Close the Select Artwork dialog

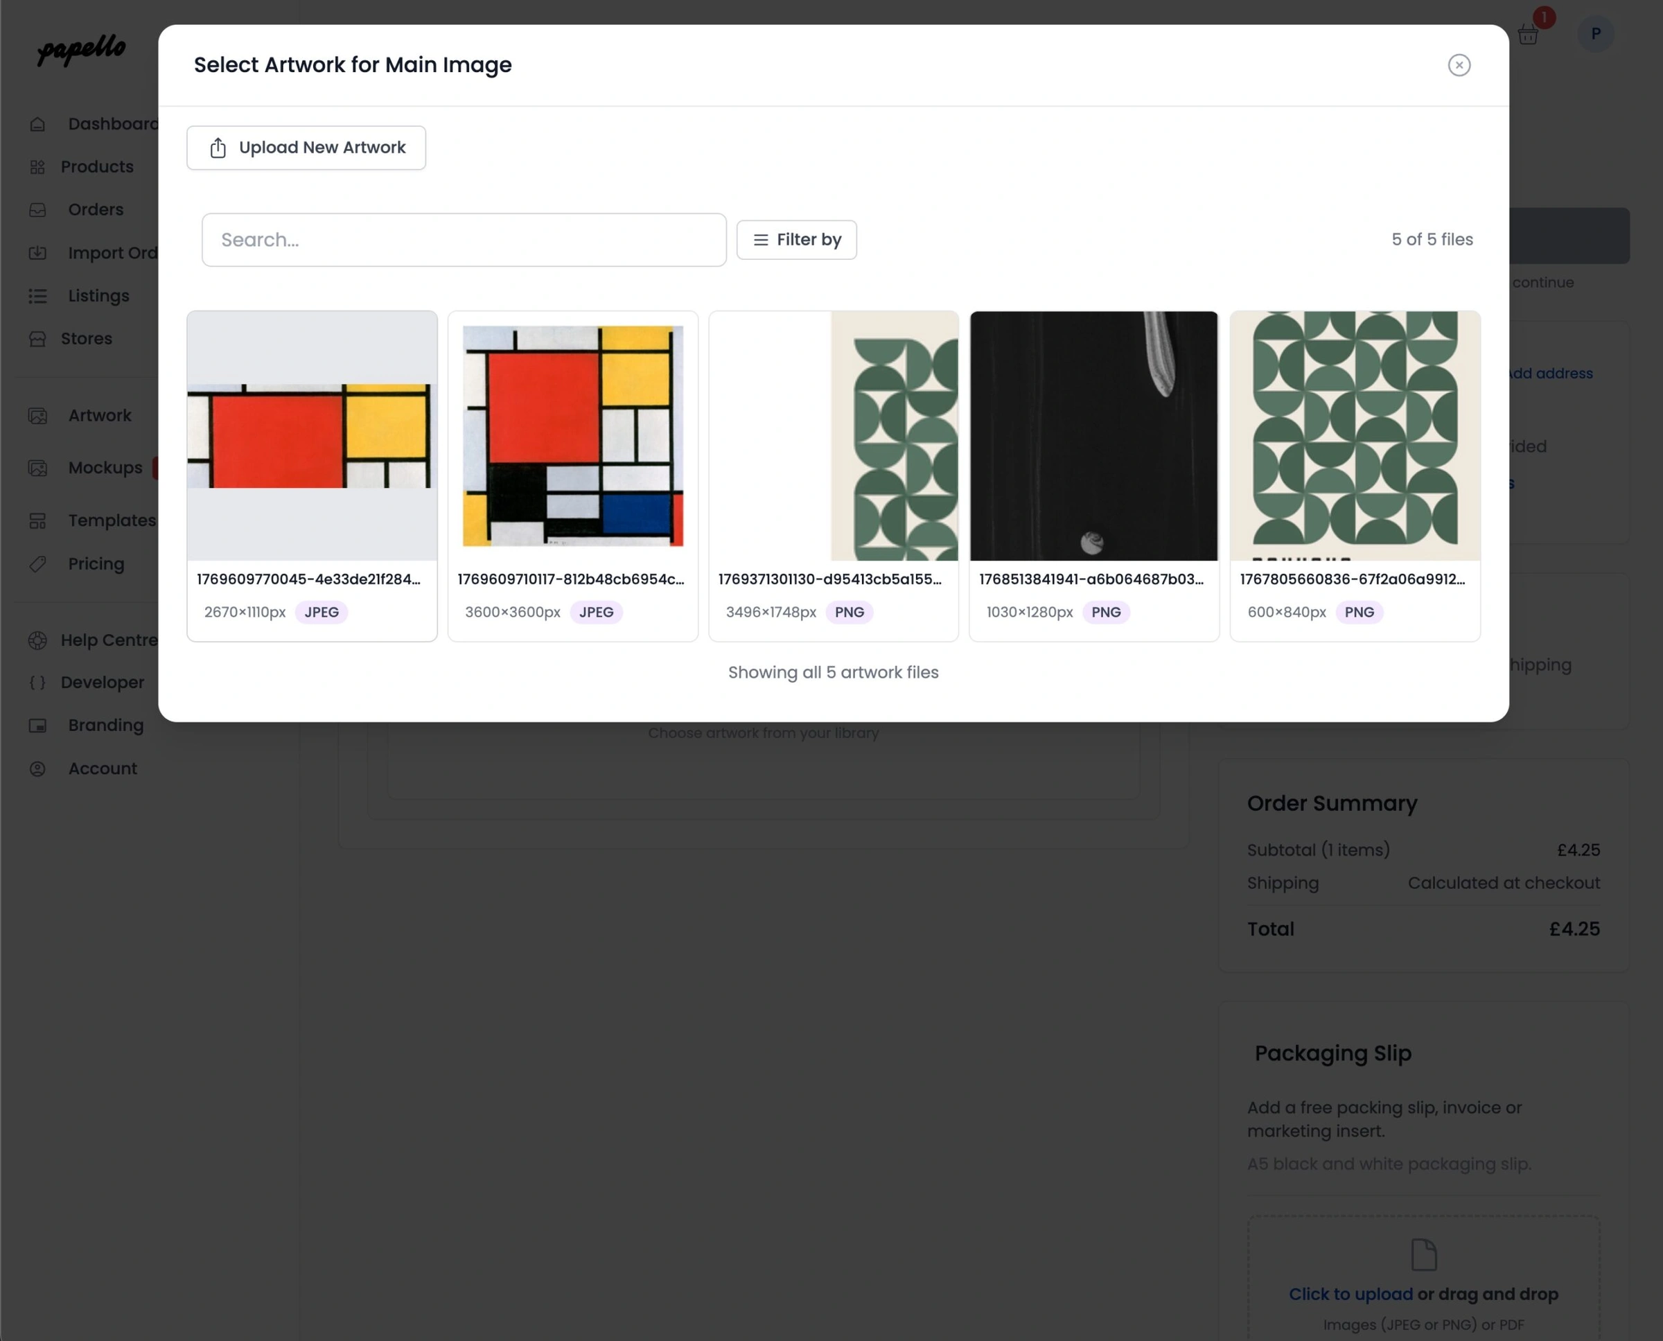click(x=1459, y=65)
